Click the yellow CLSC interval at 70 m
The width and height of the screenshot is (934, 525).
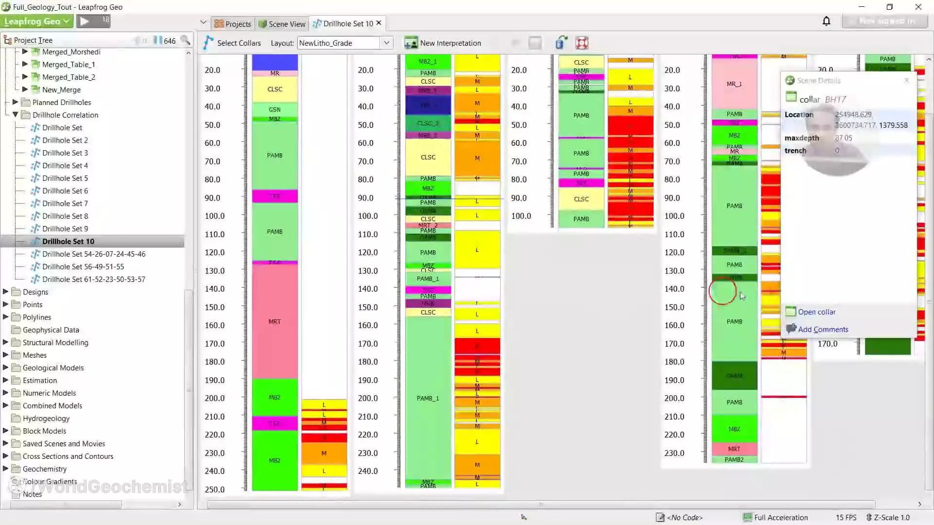pos(428,157)
